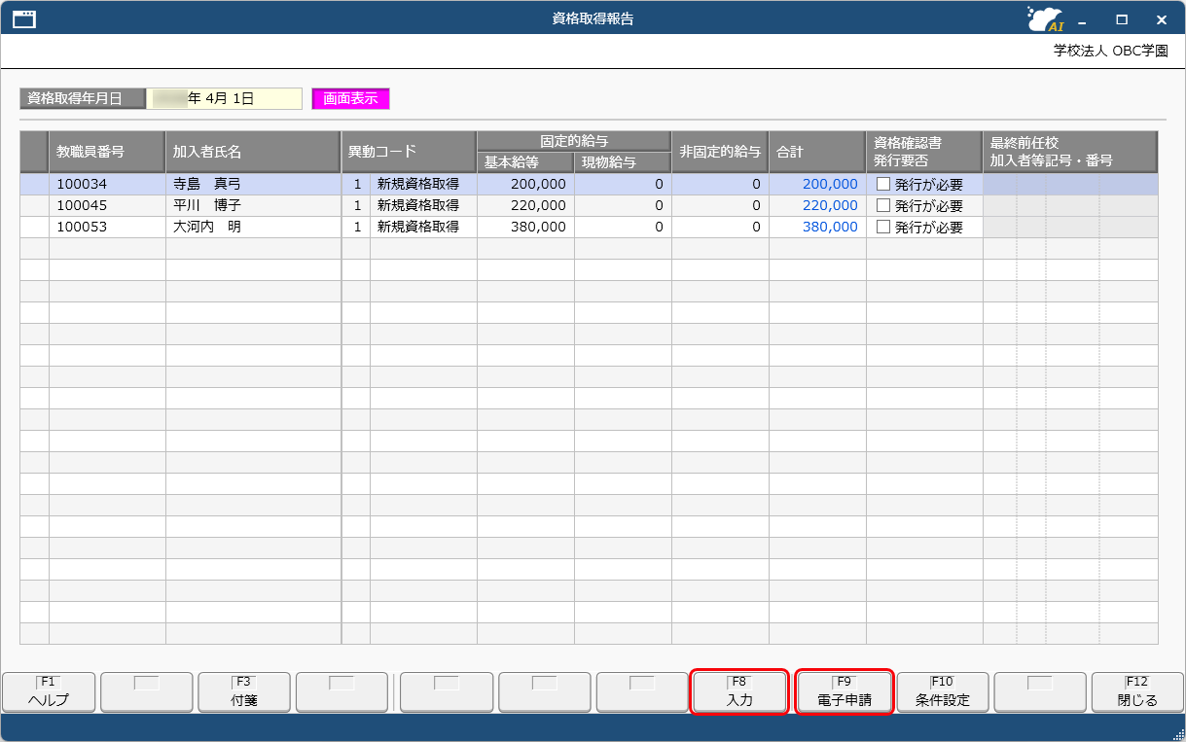Enable 発行が必要 for 平川 博子
This screenshot has height=742, width=1186.
pos(883,205)
